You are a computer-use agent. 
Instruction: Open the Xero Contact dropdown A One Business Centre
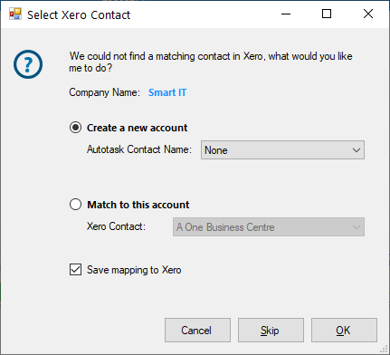269,226
